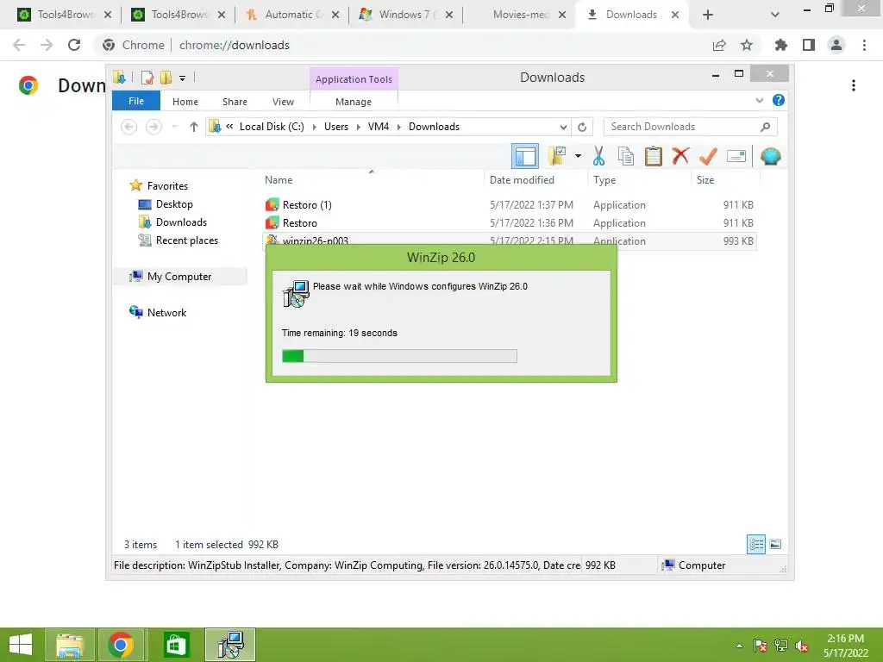883x662 pixels.
Task: Open the address bar history dropdown
Action: (563, 128)
